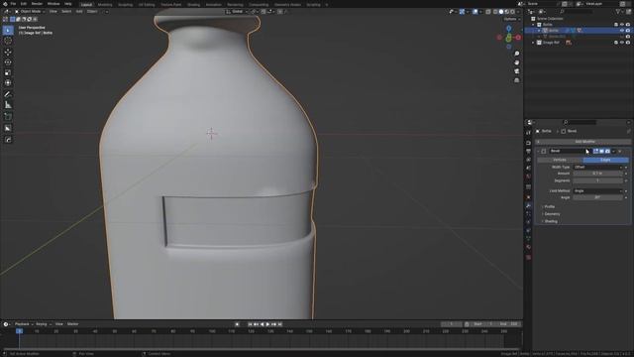
Task: Open the Render menu
Action: point(37,4)
